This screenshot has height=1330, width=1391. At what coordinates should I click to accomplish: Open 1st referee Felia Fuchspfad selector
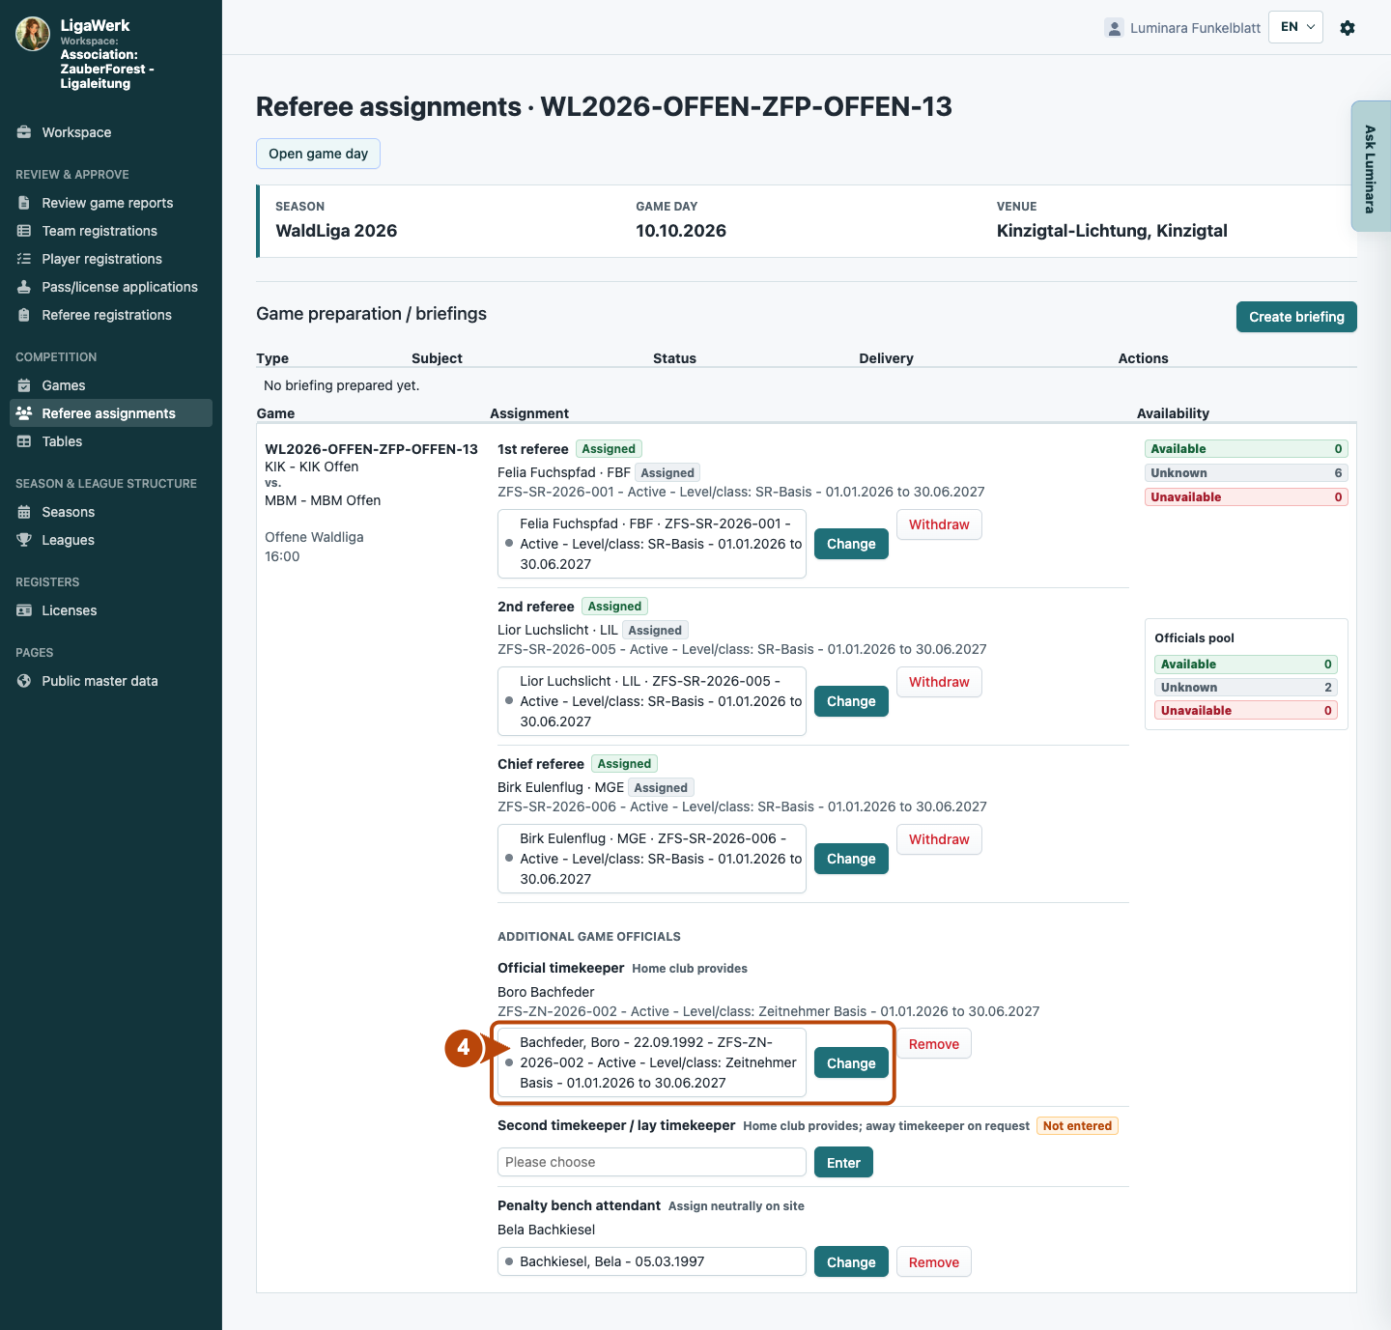[x=652, y=544]
